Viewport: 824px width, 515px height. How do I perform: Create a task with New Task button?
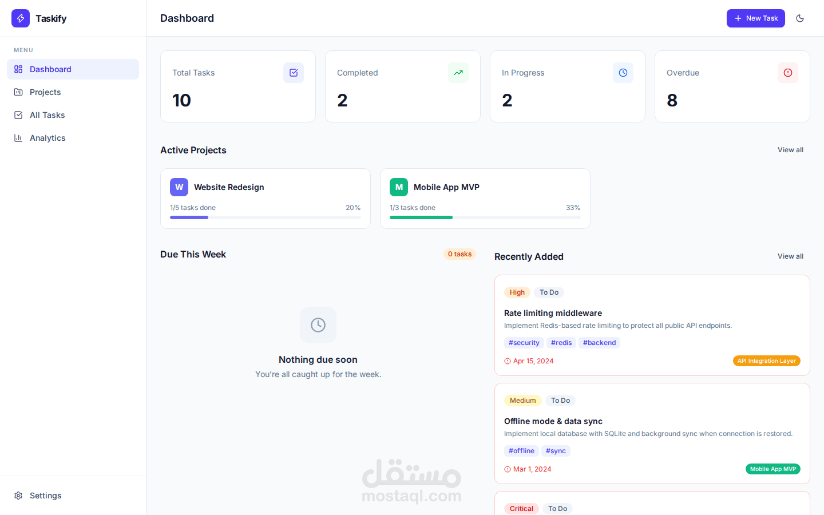(x=755, y=18)
